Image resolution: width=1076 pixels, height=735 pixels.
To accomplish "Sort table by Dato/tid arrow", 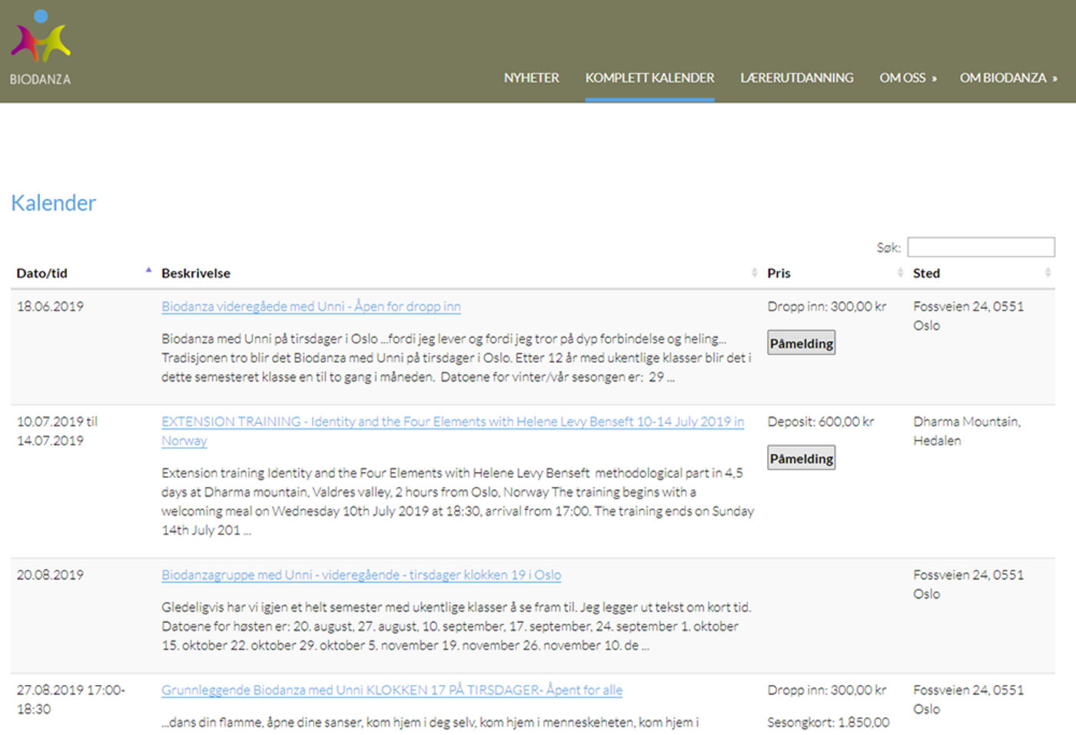I will click(148, 271).
